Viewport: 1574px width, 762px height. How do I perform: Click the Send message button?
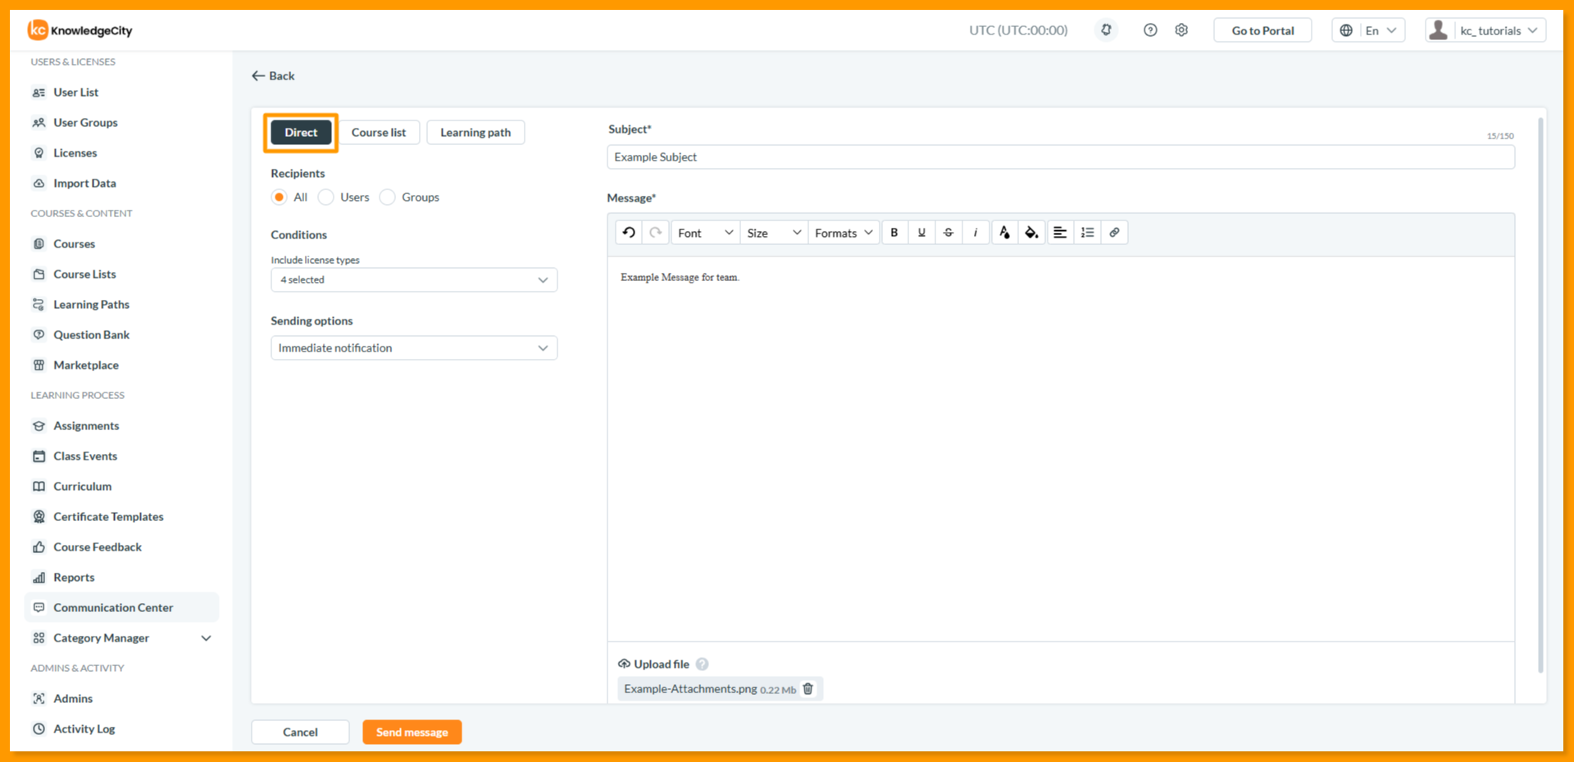[412, 733]
